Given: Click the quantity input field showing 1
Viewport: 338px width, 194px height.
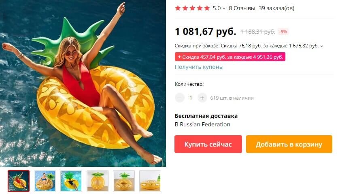Looking at the screenshot, I should pyautogui.click(x=191, y=98).
